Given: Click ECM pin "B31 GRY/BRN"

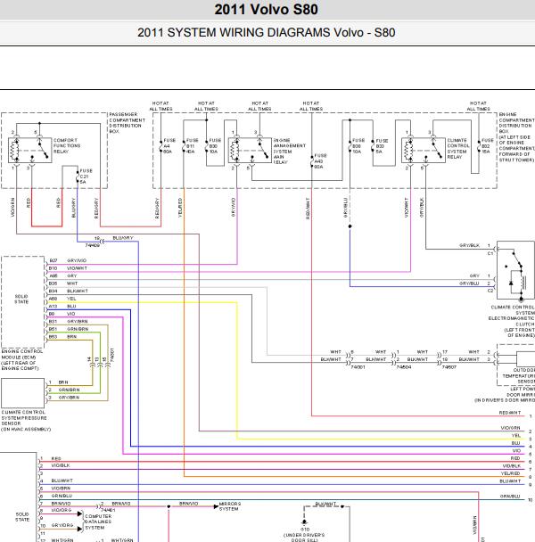Looking at the screenshot, I should [68, 322].
